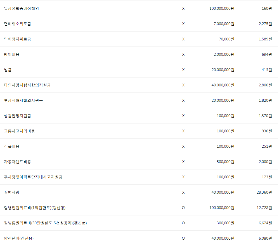Viewport: 279px width, 243px height.
Task: Select the 일상생활중배상책임 row label
Action: pyautogui.click(x=21, y=9)
